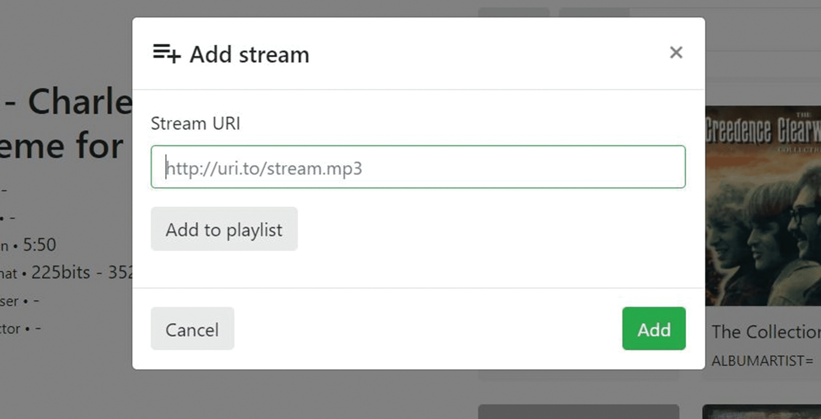The width and height of the screenshot is (821, 419).
Task: Focus the Stream URI input field
Action: point(418,167)
